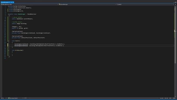Click 'public GameObject parentObject;' line
This screenshot has width=177, height=100.
22,19
